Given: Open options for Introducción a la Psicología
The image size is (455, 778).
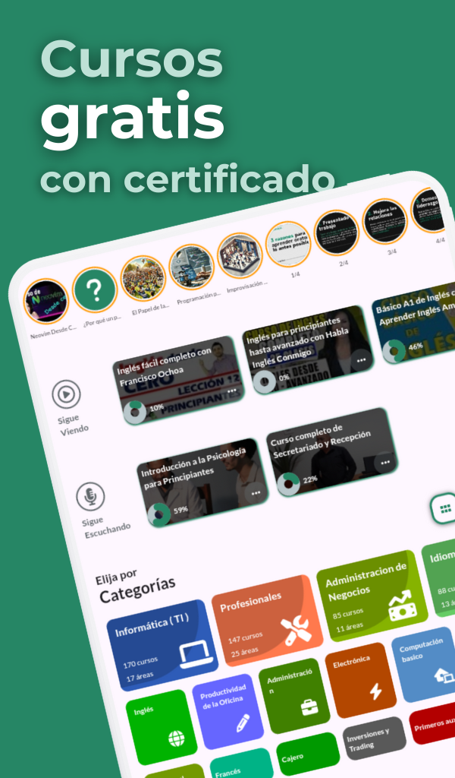Looking at the screenshot, I should (256, 492).
